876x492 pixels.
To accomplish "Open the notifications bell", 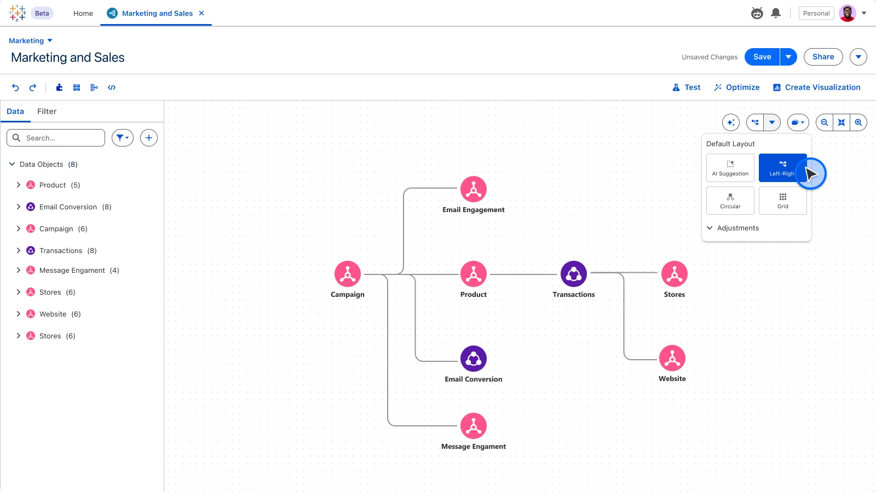I will 776,13.
